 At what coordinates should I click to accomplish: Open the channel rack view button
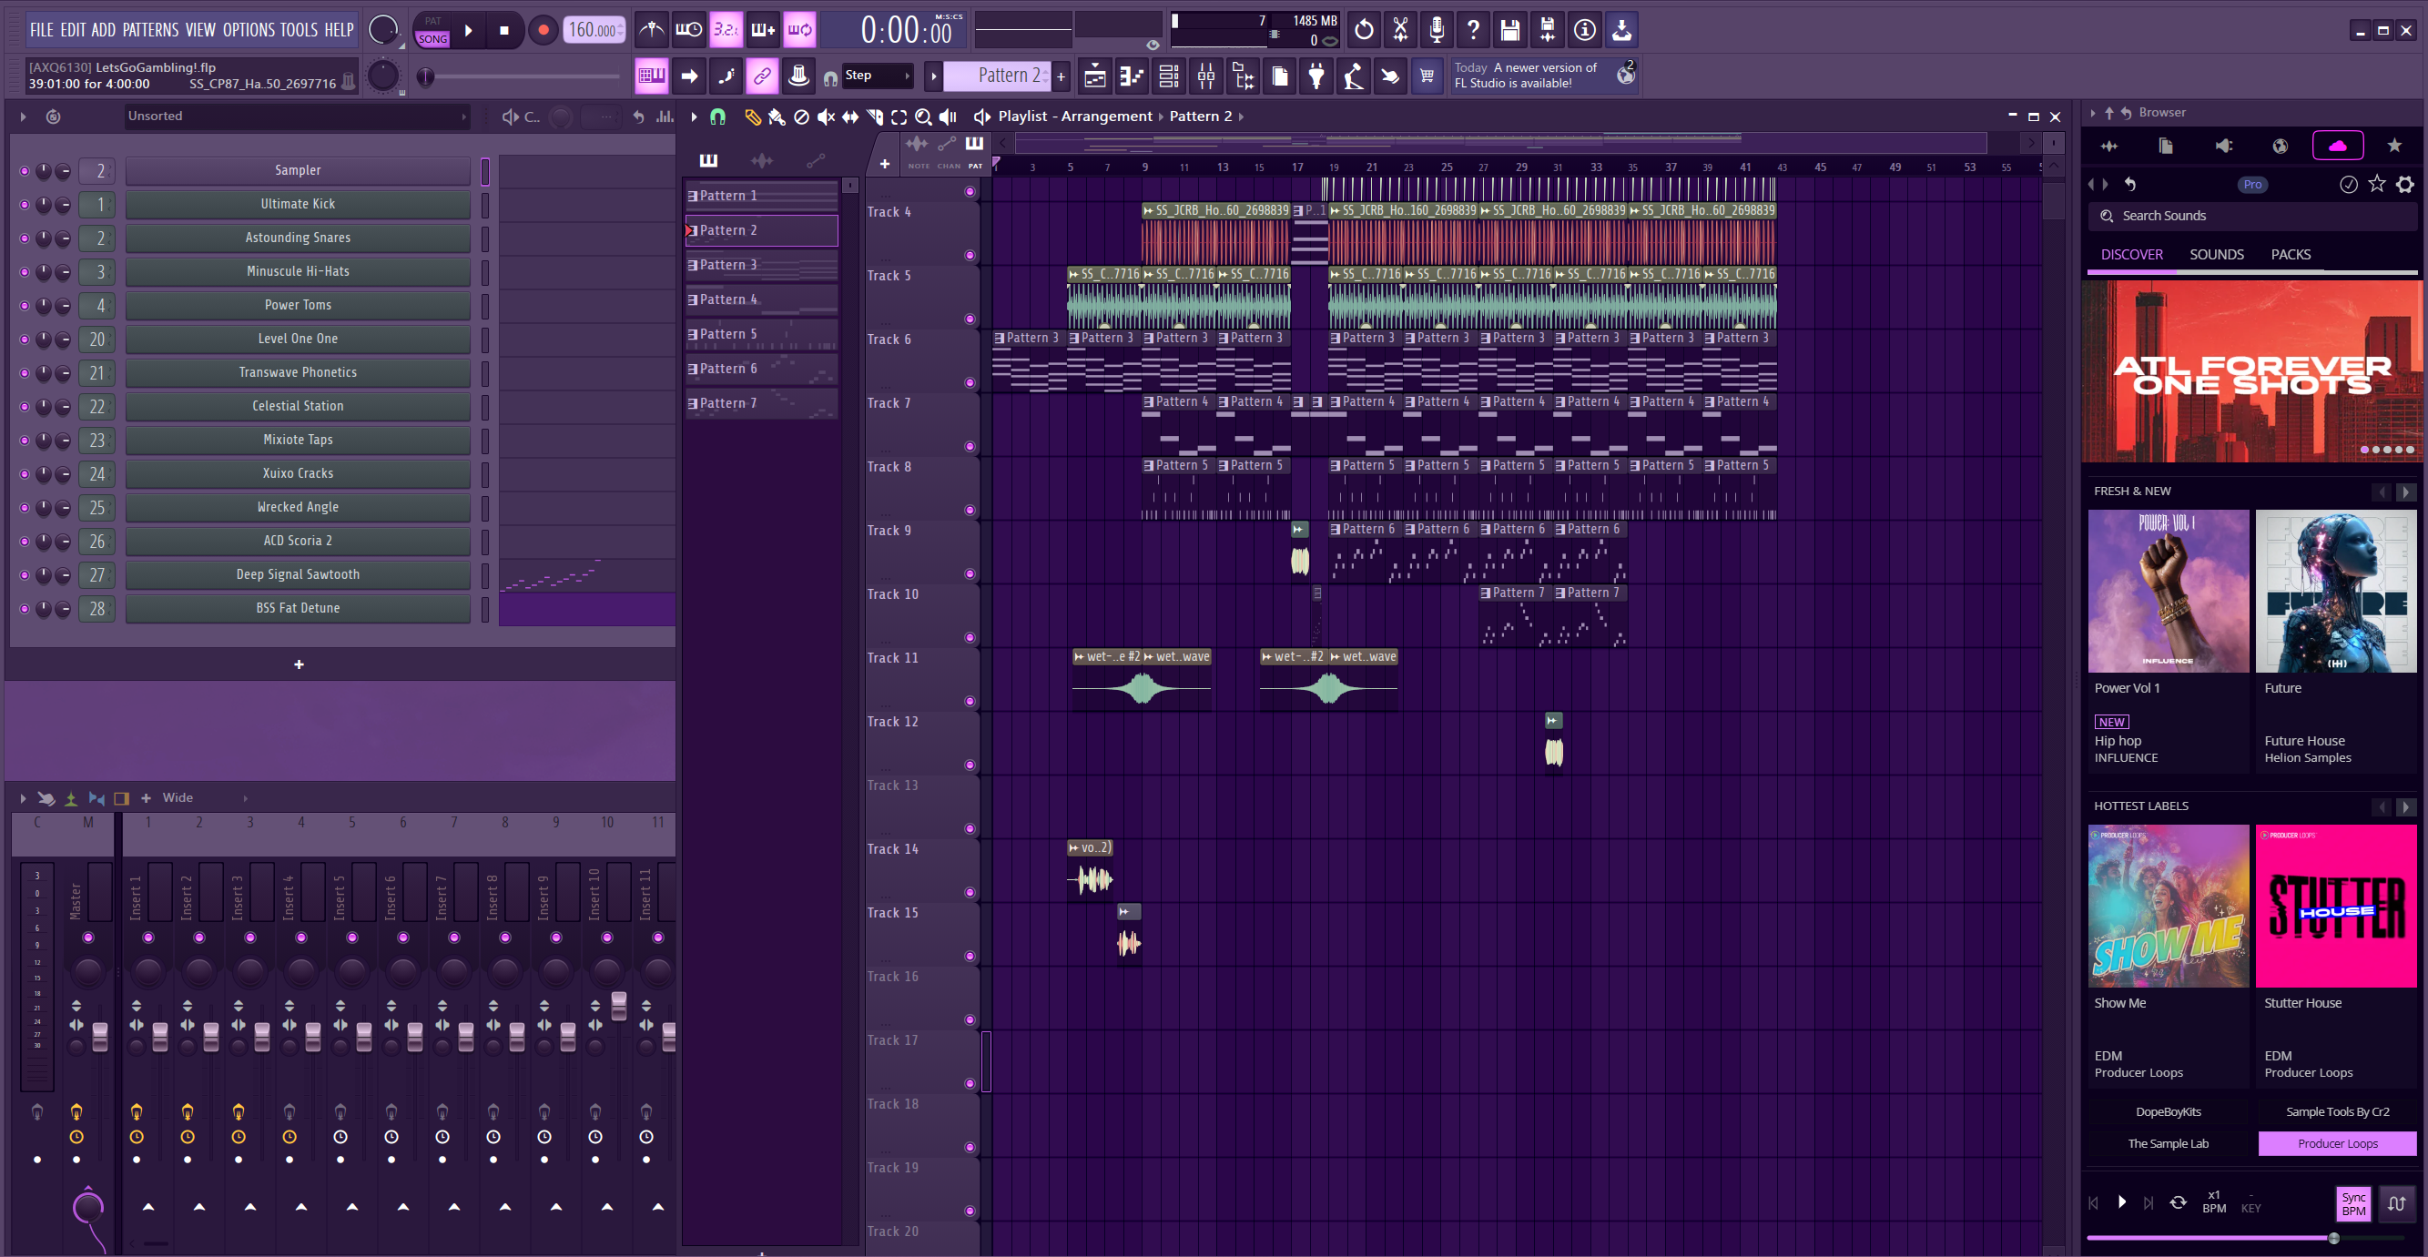(x=1169, y=76)
